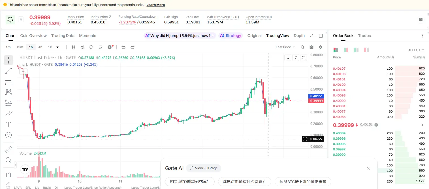Switch chart interval to 1m
The width and height of the screenshot is (429, 189).
pyautogui.click(x=8, y=47)
